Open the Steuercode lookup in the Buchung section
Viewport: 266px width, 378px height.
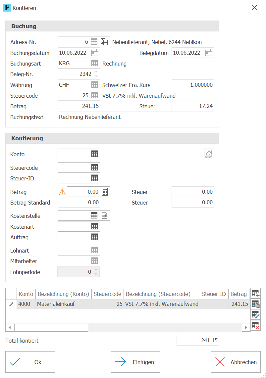[94, 95]
